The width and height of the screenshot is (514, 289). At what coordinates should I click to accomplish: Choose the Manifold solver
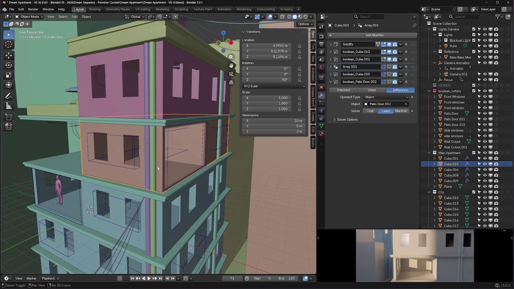pos(401,111)
